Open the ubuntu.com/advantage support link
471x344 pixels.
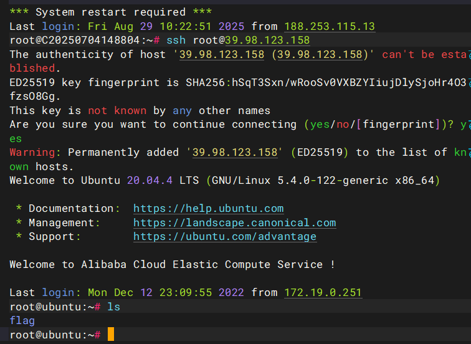pos(224,237)
